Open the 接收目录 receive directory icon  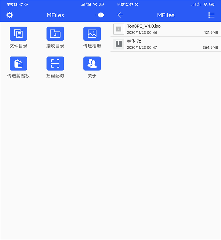55,33
